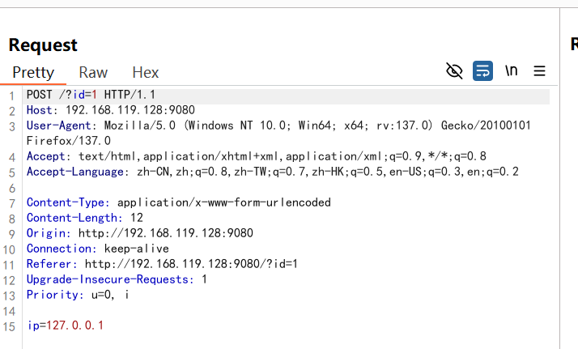Toggle show newline \n characters

coord(512,70)
